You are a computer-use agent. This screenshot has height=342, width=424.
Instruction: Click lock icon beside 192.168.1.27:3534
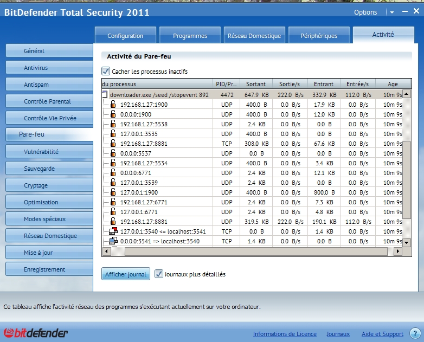113,163
